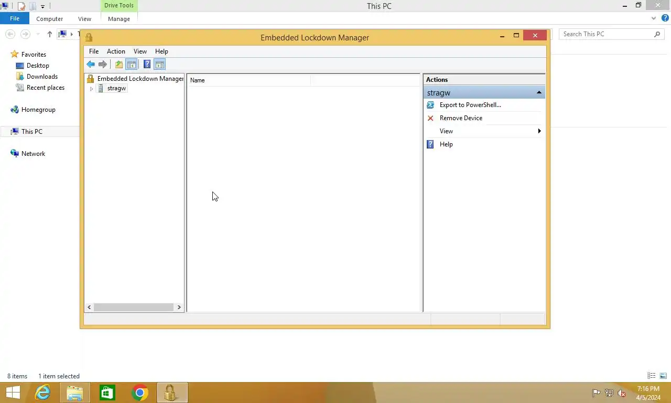671x403 pixels.
Task: Open Manage tab under Drive Tools
Action: pyautogui.click(x=119, y=19)
